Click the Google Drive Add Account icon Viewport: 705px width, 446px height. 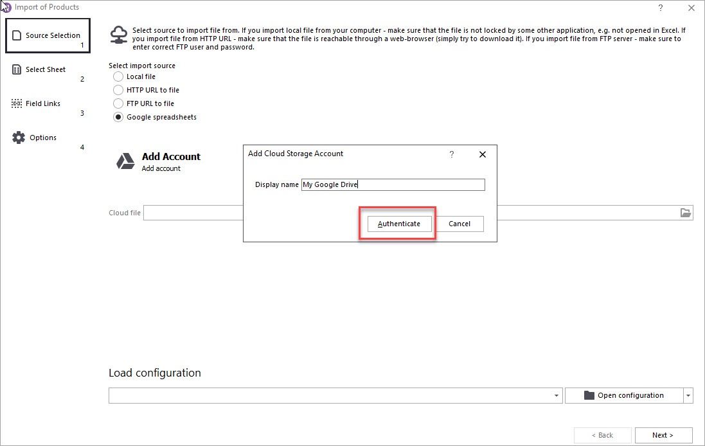(125, 162)
